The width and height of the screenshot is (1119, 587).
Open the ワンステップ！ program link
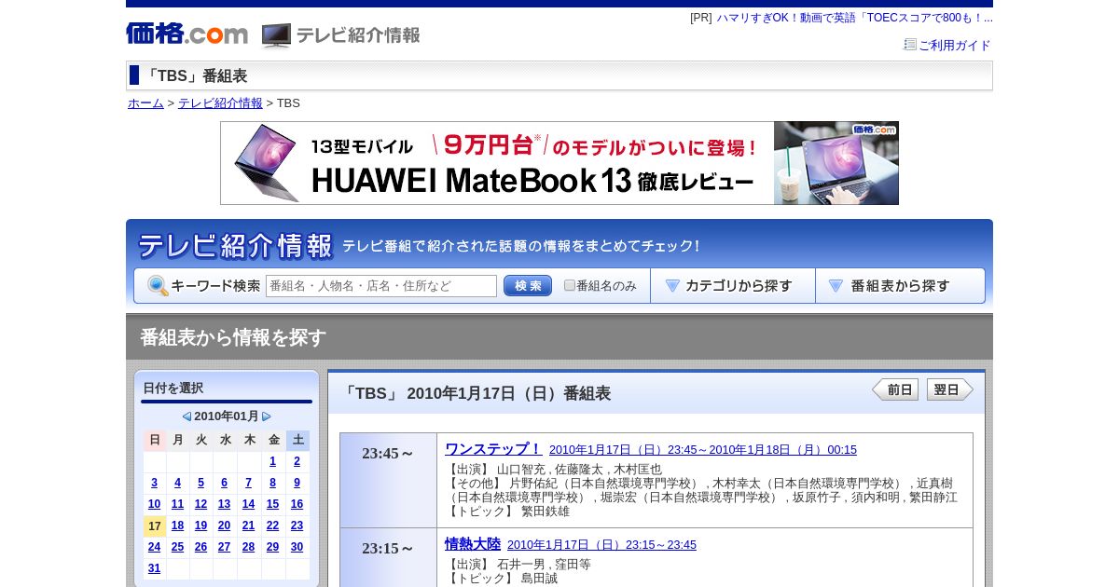493,449
